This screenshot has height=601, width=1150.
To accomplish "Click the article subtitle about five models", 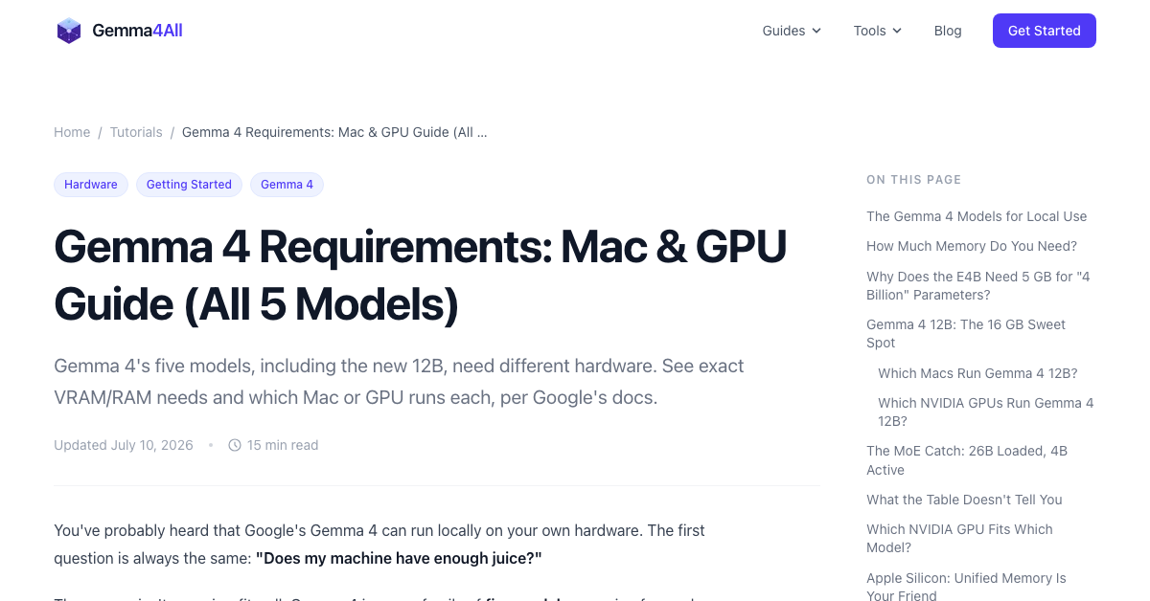I will (399, 382).
